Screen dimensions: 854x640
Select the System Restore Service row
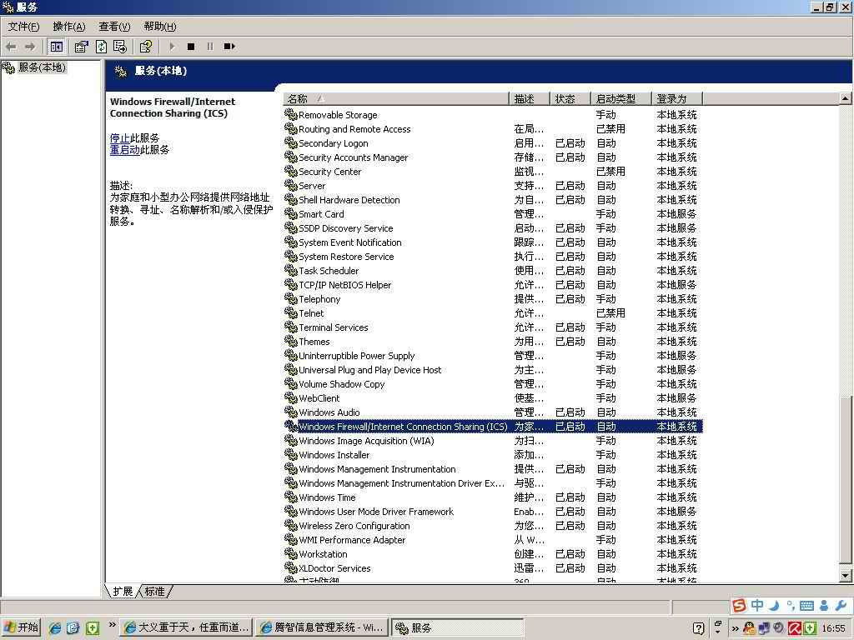[x=493, y=257]
